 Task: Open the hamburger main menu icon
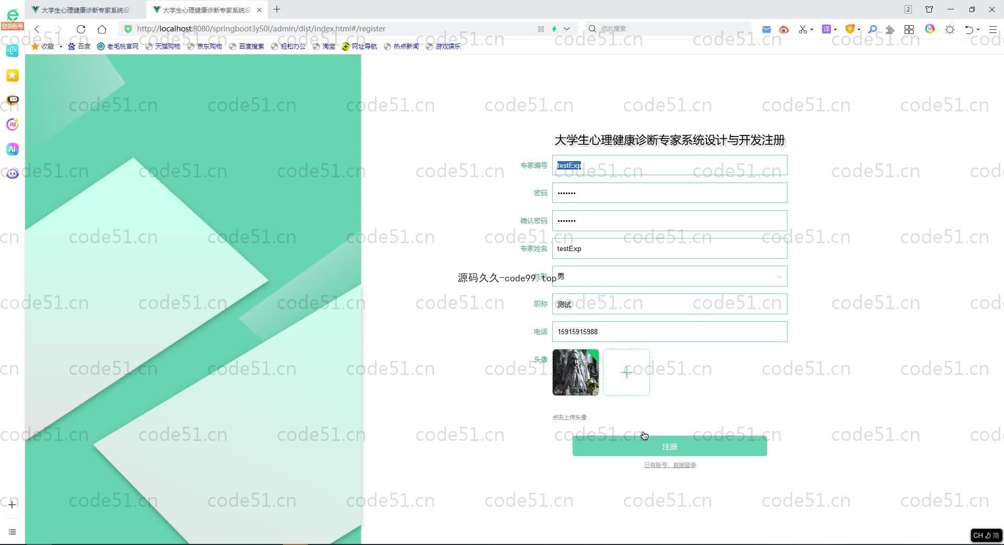pyautogui.click(x=993, y=29)
